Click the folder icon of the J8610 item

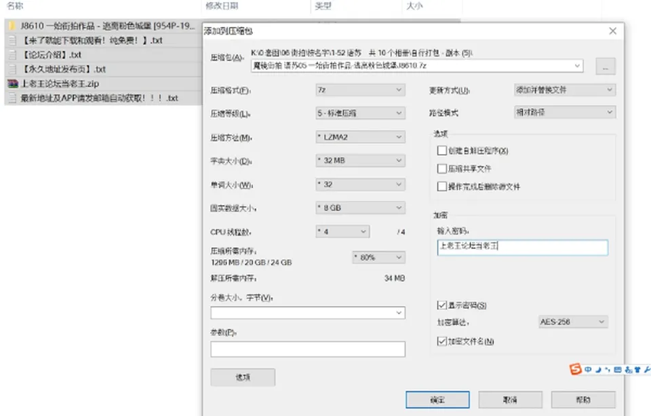[x=12, y=26]
